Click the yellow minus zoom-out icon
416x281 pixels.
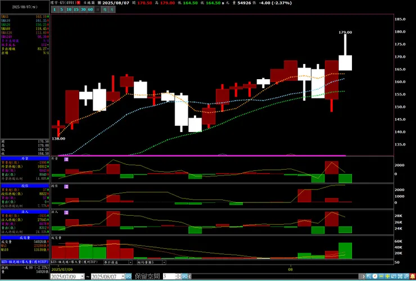tap(381, 277)
